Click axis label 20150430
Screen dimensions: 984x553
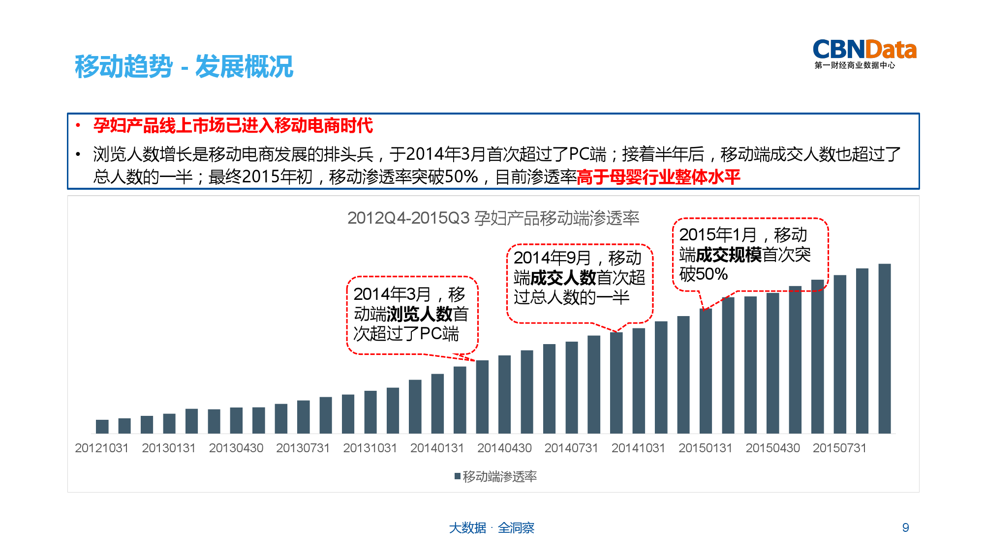coord(773,448)
